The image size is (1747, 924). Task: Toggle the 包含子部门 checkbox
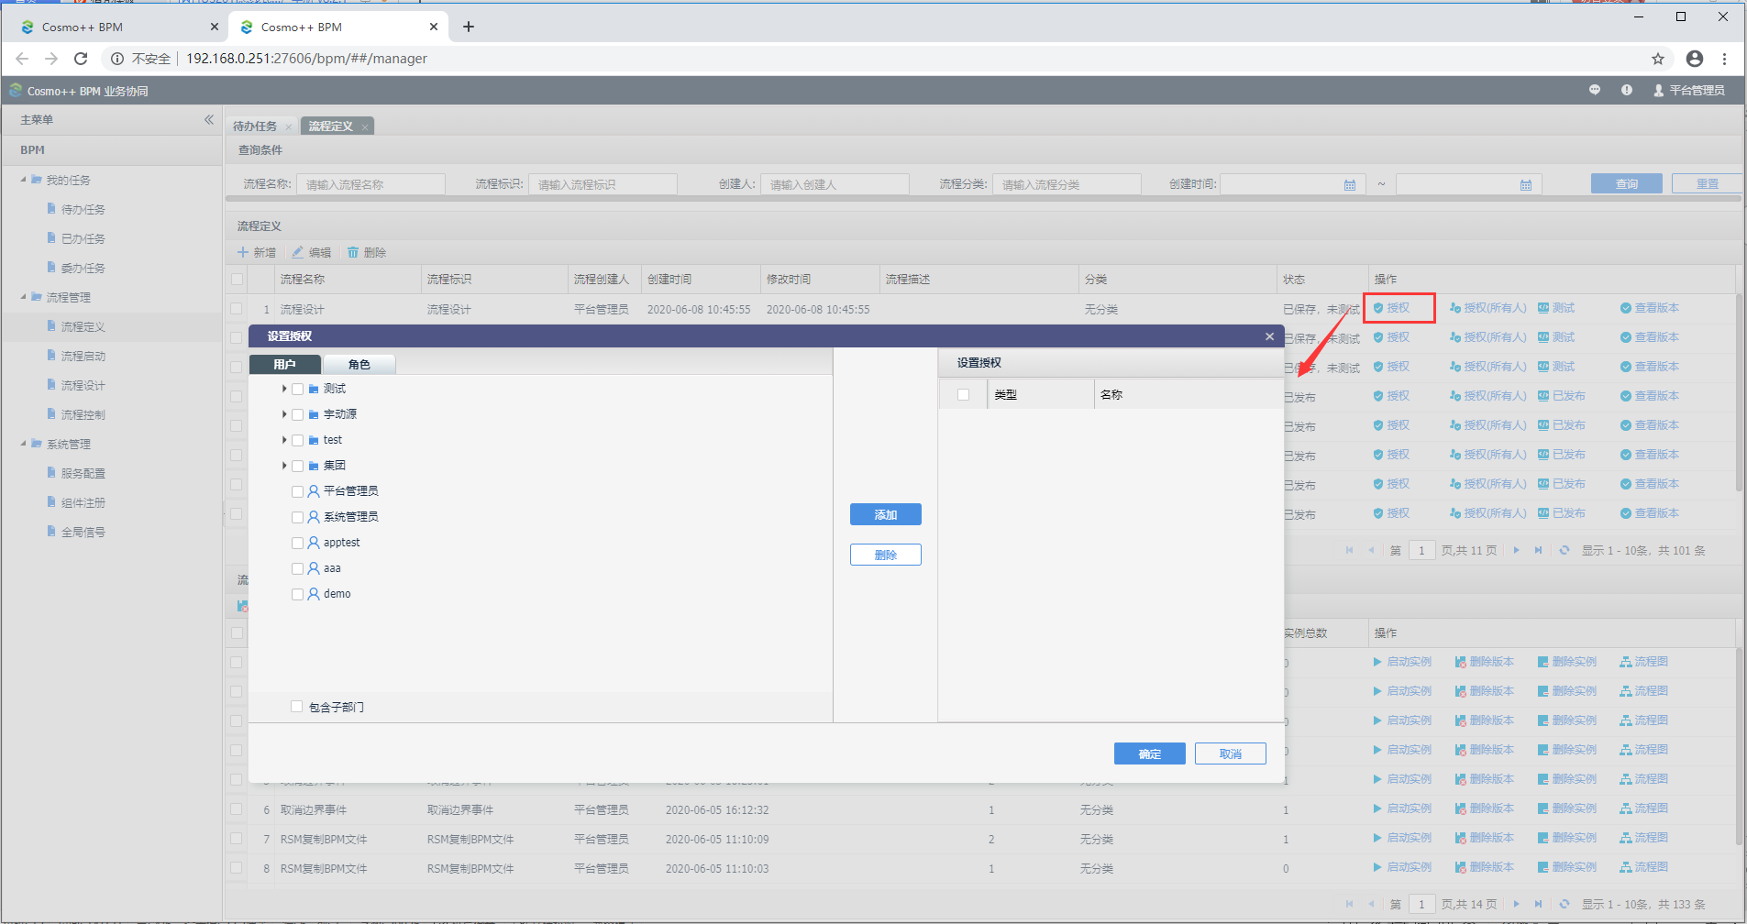[x=296, y=707]
